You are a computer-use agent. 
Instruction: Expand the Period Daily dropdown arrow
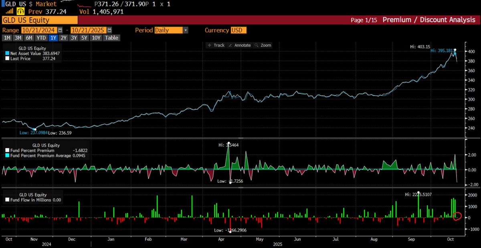(x=186, y=30)
